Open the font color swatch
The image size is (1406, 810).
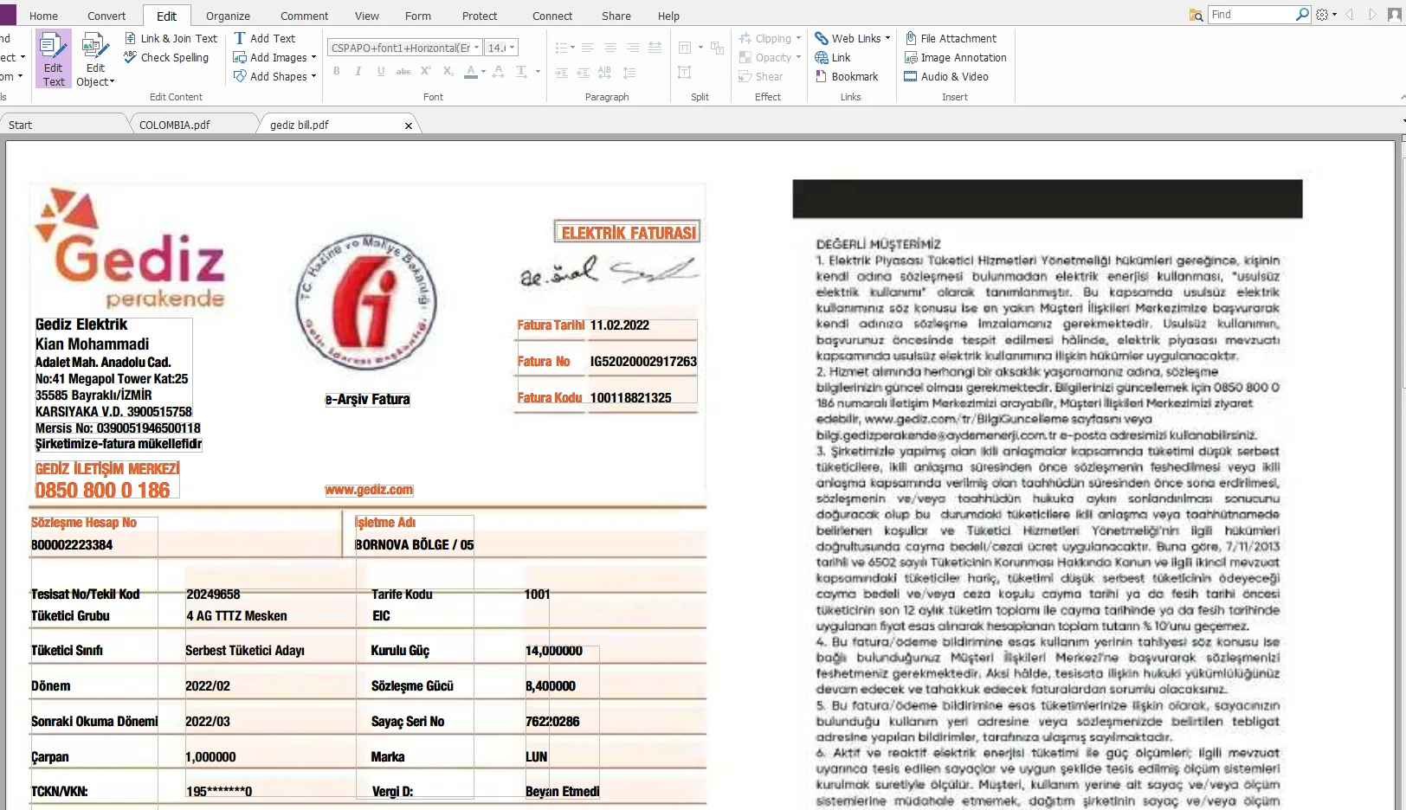(x=470, y=72)
